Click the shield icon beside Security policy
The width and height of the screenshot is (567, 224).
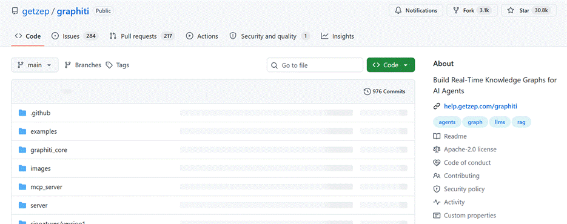point(437,189)
